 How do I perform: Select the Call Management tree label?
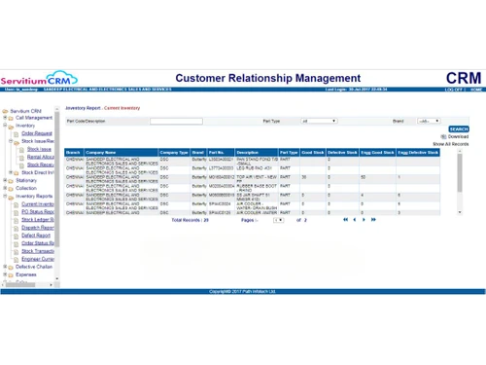tap(34, 118)
